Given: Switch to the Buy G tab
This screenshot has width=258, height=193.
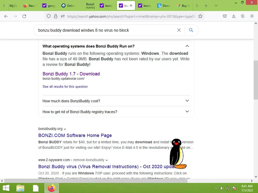Looking at the screenshot, I should click(183, 6).
